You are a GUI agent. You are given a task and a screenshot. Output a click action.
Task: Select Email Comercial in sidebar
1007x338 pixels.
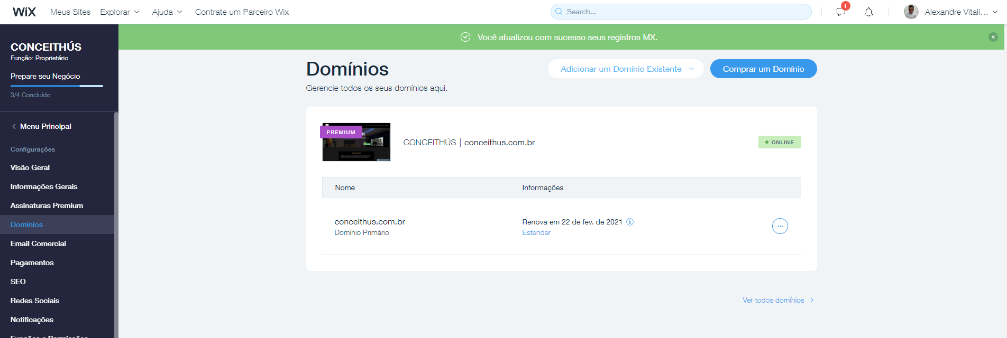38,243
